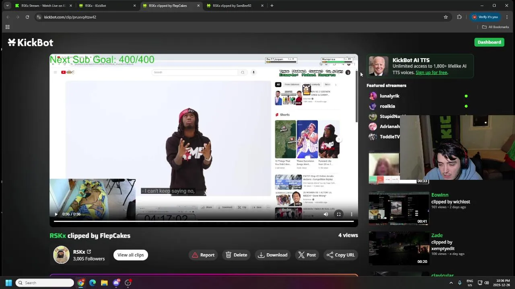View all clips from RSKx
The width and height of the screenshot is (515, 289).
coord(131,255)
